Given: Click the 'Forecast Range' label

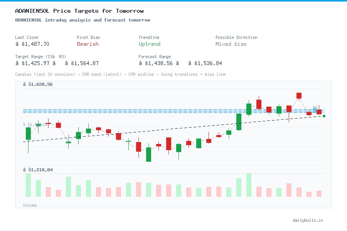Looking at the screenshot, I should pos(155,57).
